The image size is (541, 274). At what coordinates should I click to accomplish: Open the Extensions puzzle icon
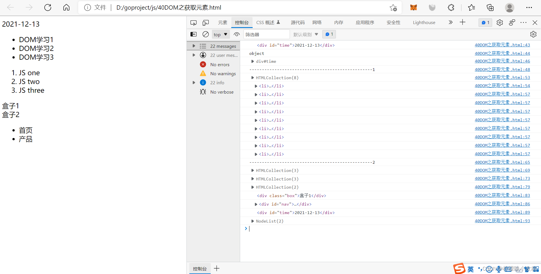451,8
